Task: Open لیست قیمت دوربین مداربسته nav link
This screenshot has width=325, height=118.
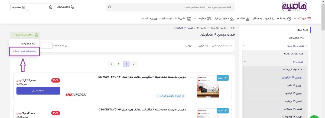Action: [x=157, y=19]
